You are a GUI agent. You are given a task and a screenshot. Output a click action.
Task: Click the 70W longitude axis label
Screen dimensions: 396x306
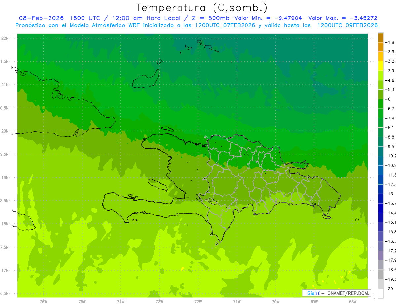276,302
